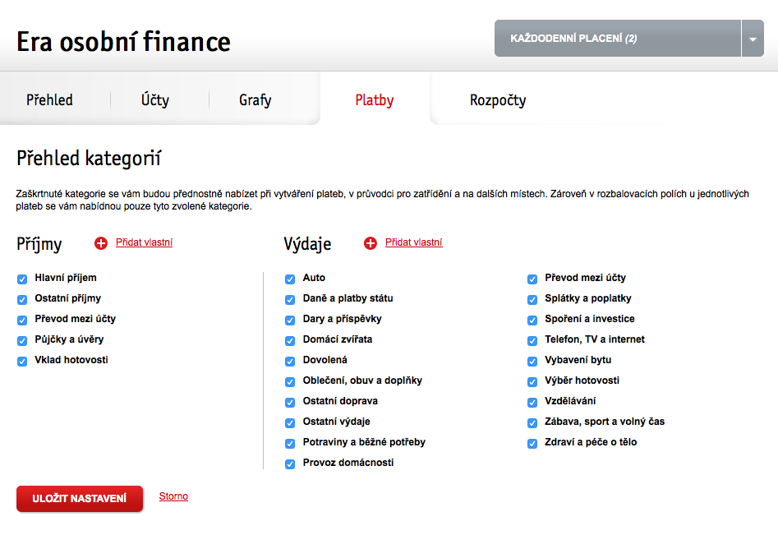Click the Storno link
The width and height of the screenshot is (778, 535).
pyautogui.click(x=173, y=496)
